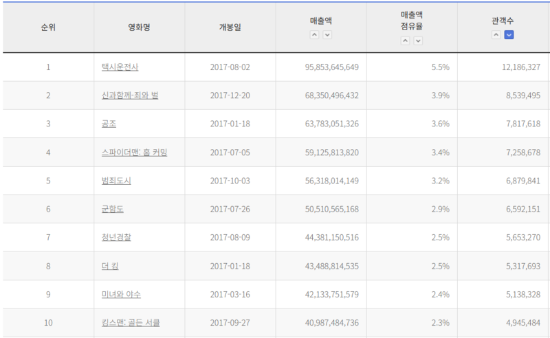
Task: Select release date 2017-07-05
Action: [230, 153]
